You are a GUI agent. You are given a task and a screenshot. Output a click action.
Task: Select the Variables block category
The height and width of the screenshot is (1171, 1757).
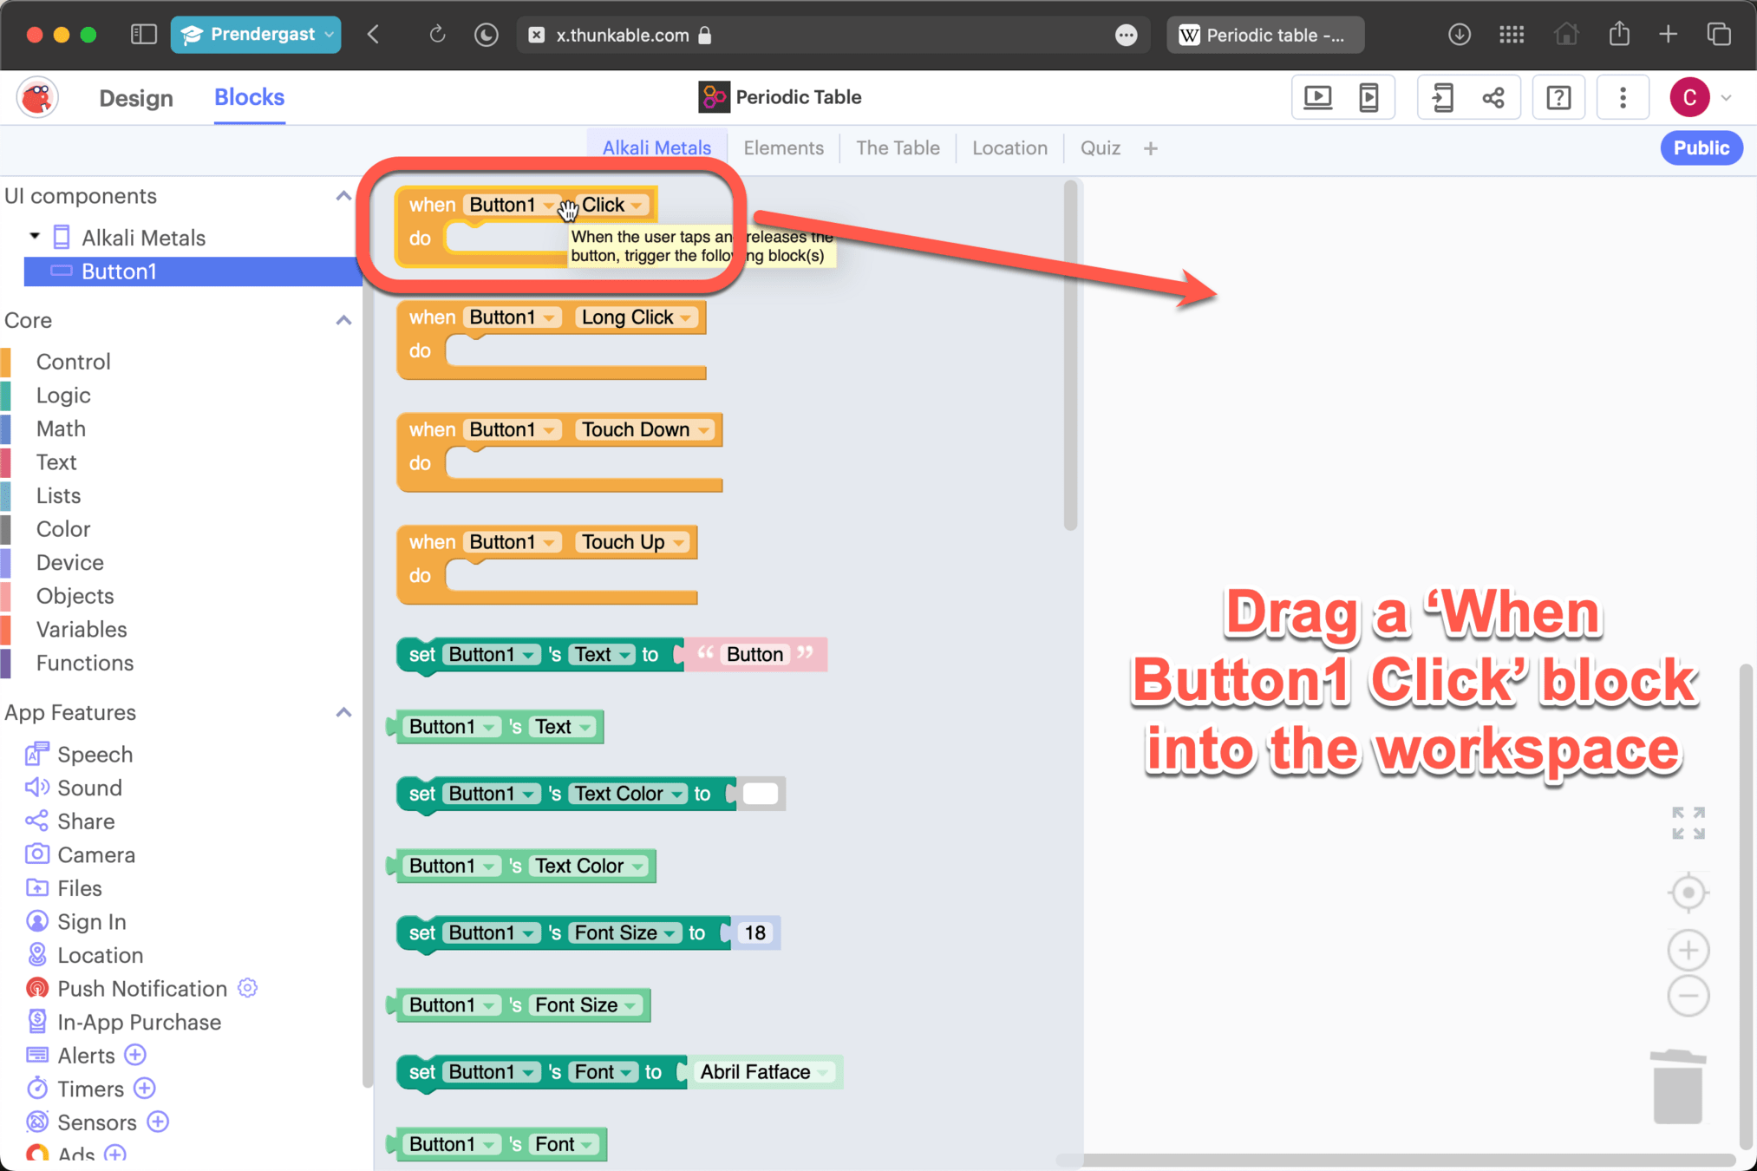(82, 629)
